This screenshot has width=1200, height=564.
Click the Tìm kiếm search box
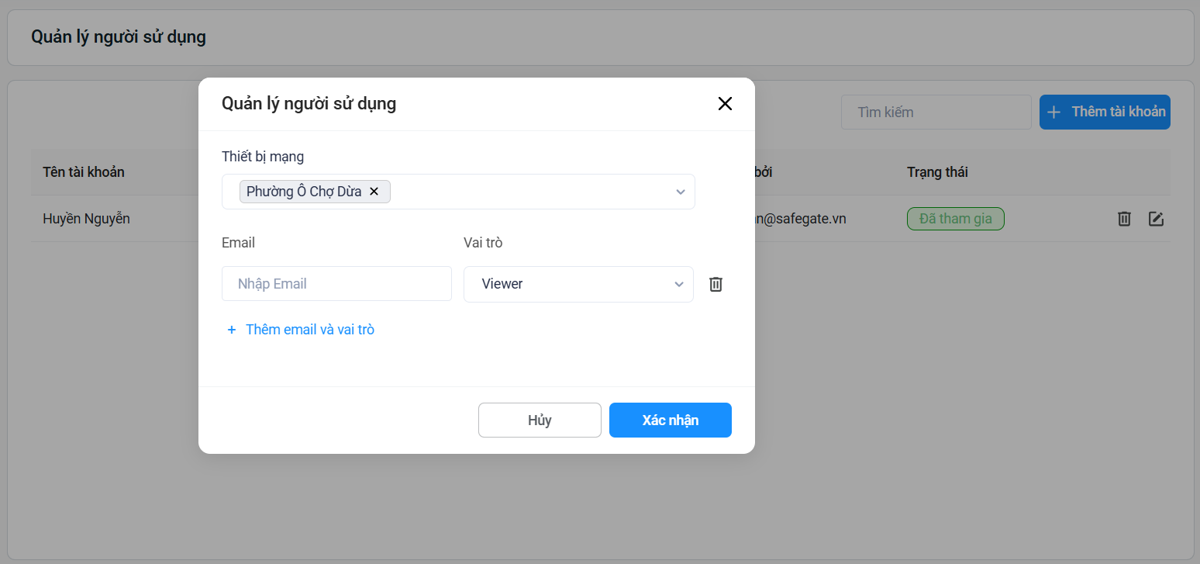coord(936,112)
